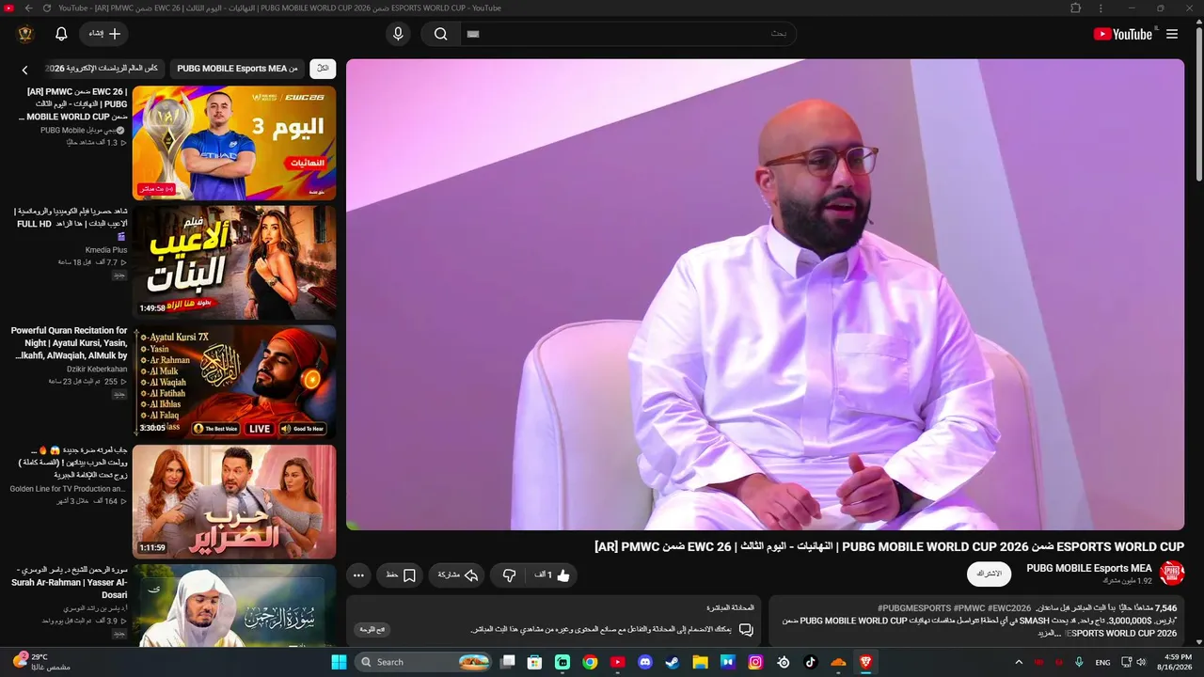Select the PUBG MOBILE Esports MEA chip
The image size is (1204, 677).
(x=238, y=69)
